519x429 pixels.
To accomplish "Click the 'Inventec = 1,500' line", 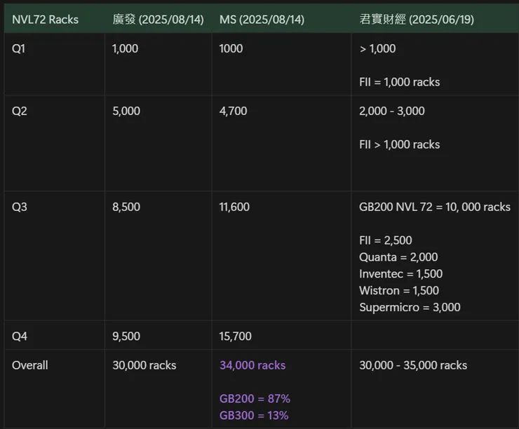I will pyautogui.click(x=401, y=274).
